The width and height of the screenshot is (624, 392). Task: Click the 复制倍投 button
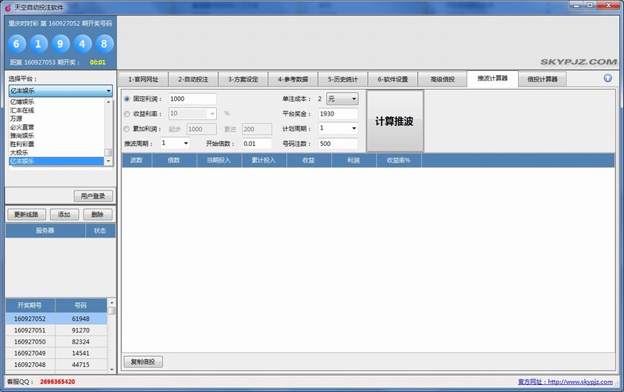(x=143, y=362)
